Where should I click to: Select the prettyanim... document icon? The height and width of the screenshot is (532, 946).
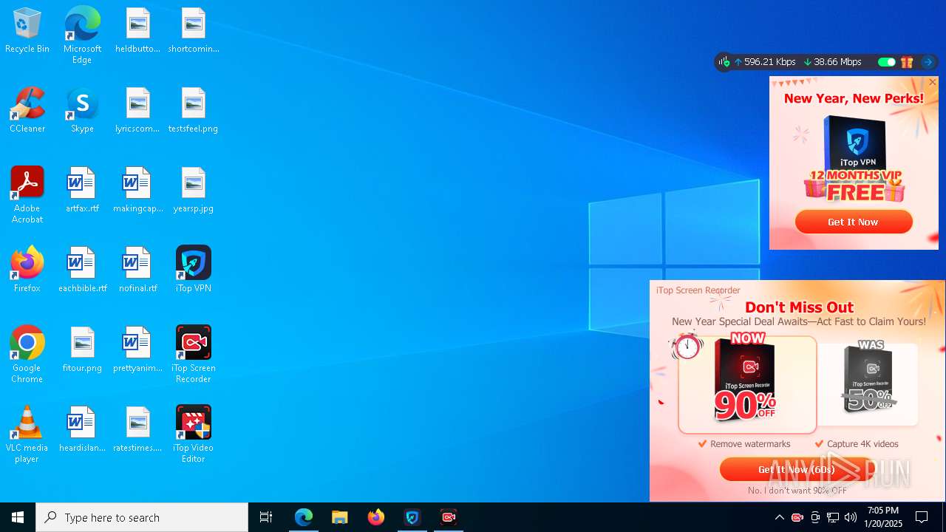137,350
